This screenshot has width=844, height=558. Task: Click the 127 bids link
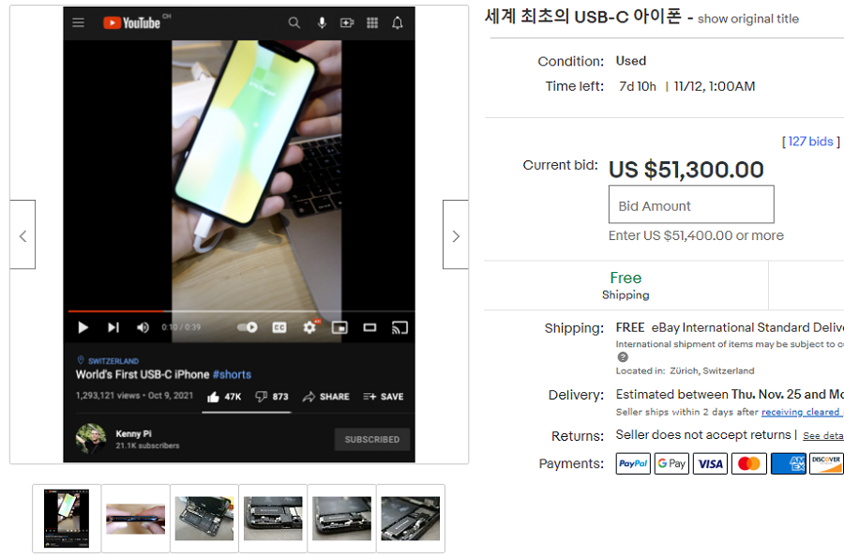(810, 142)
